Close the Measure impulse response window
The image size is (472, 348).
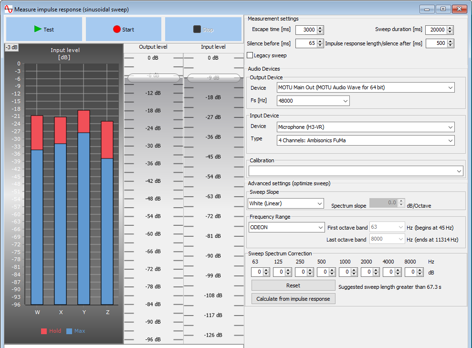tap(460, 9)
